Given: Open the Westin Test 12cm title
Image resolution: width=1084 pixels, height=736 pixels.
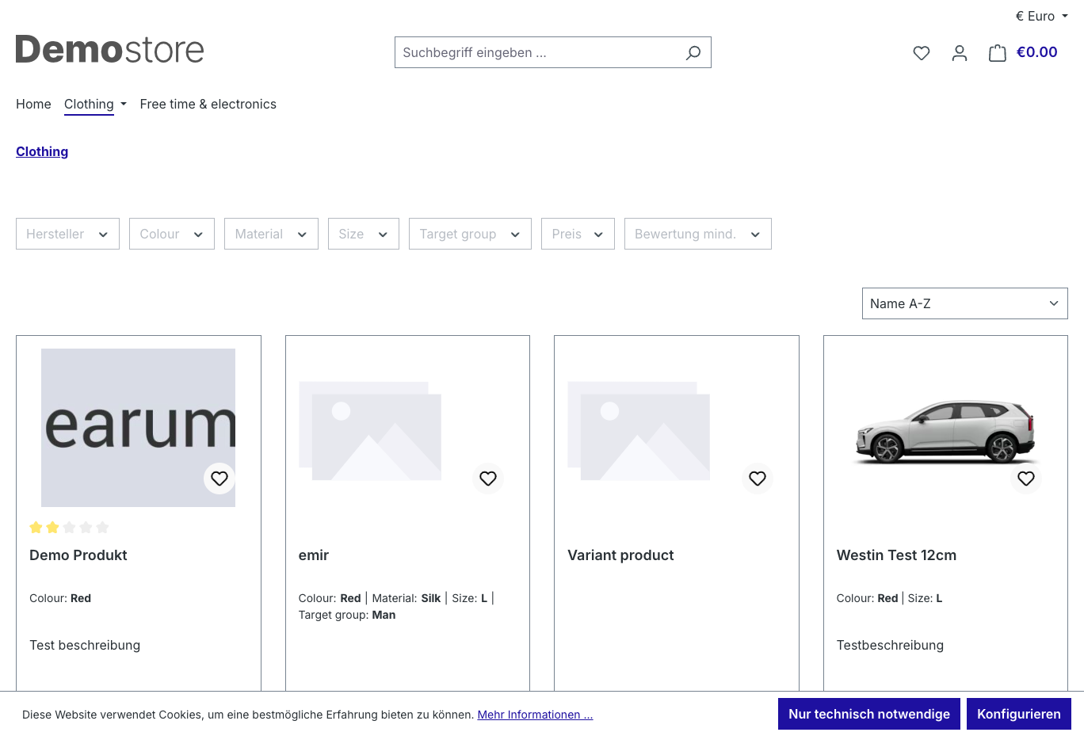Looking at the screenshot, I should (x=896, y=555).
